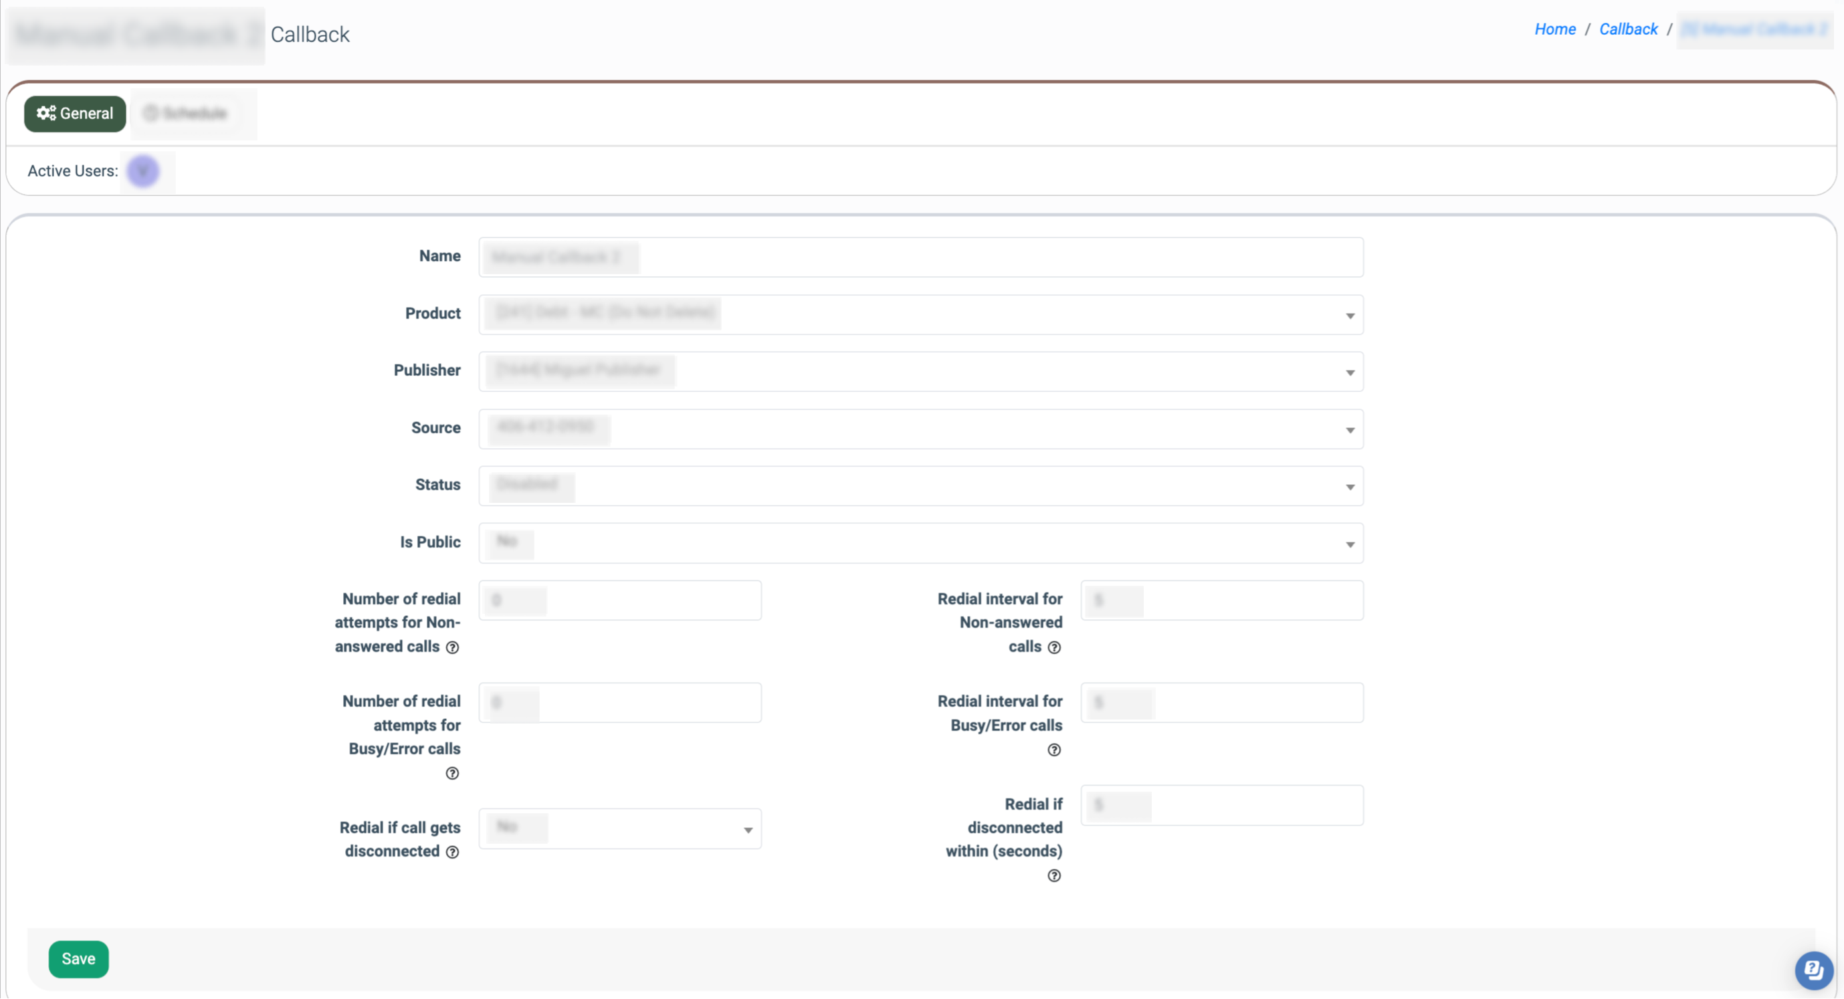Image resolution: width=1844 pixels, height=999 pixels.
Task: Open the Source dropdown
Action: point(920,429)
